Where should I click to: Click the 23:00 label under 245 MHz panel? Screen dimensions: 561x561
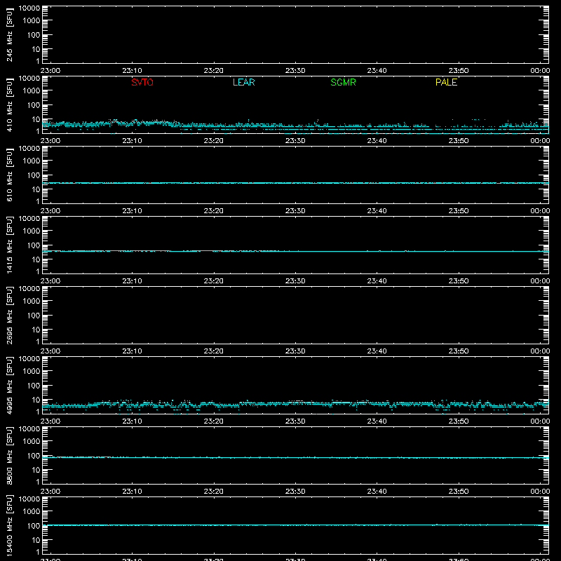click(50, 71)
